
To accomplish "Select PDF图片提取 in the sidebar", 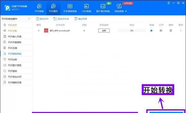I will [x=16, y=65].
